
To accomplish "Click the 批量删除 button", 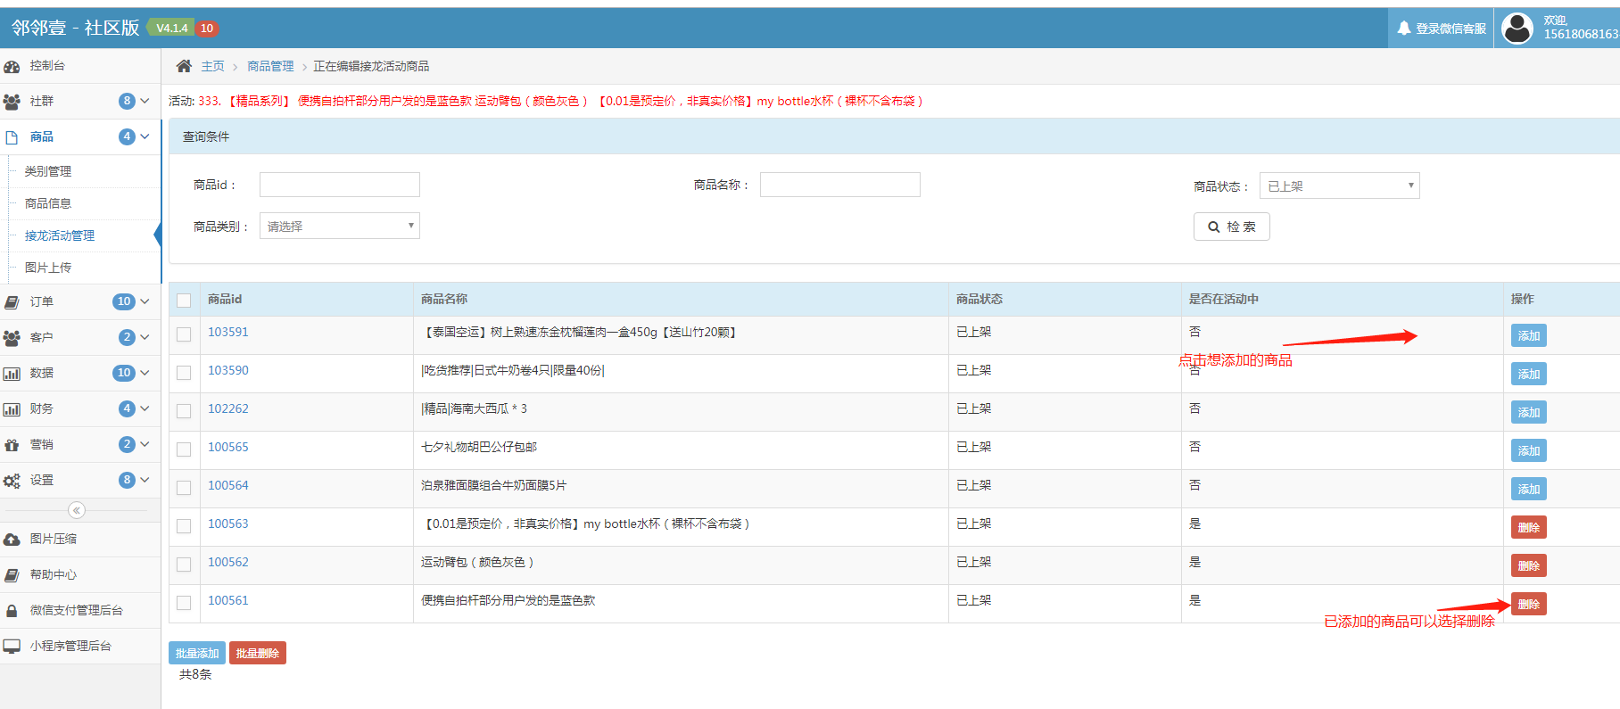I will coord(258,653).
